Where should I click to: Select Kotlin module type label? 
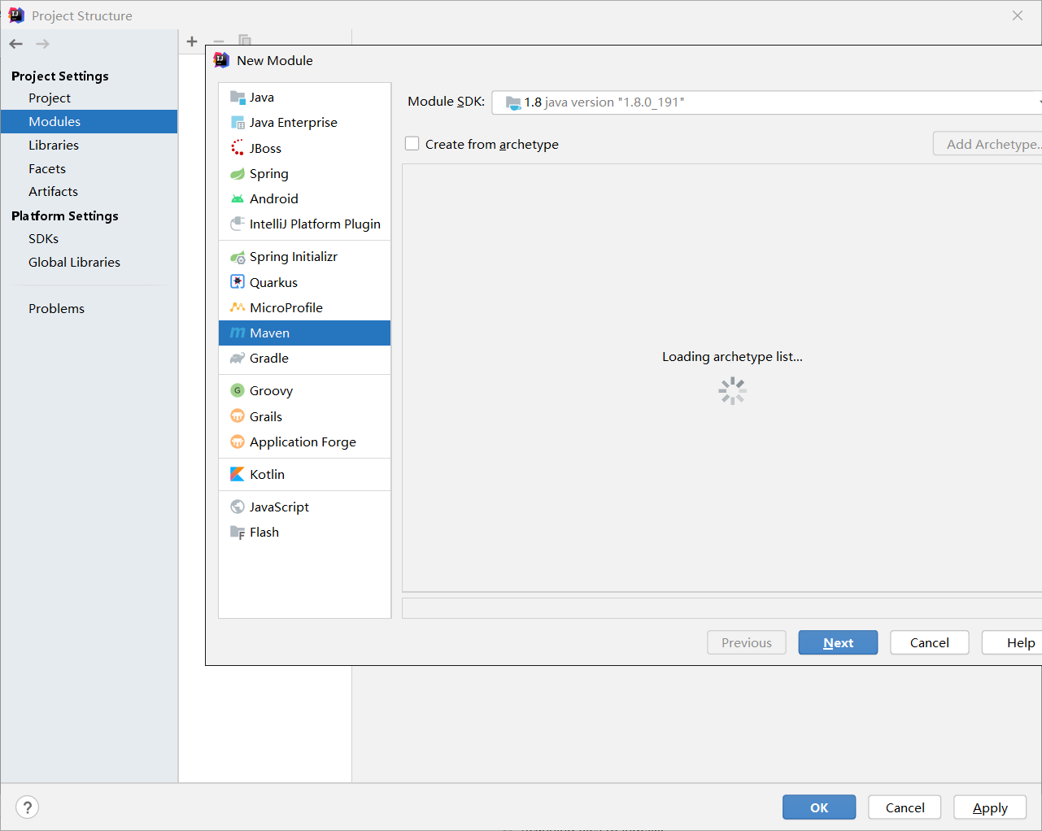[268, 474]
